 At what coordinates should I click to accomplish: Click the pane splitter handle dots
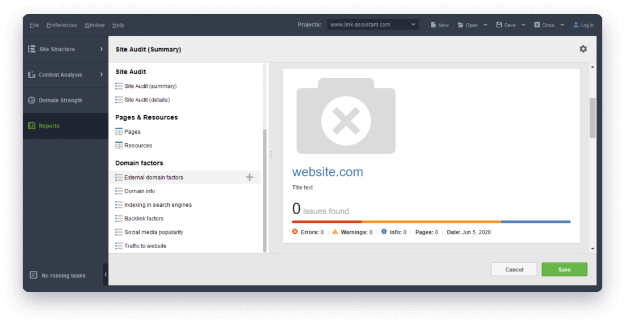point(271,154)
